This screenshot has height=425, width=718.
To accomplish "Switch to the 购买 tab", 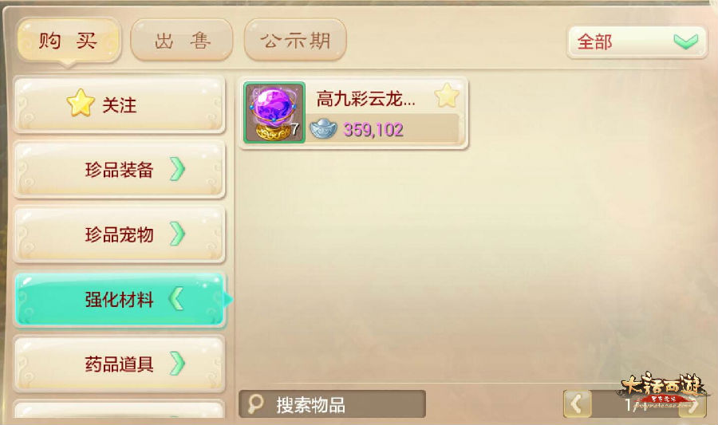I will pyautogui.click(x=69, y=41).
